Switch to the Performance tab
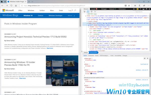The width and height of the screenshot is (151, 95). (122, 9)
